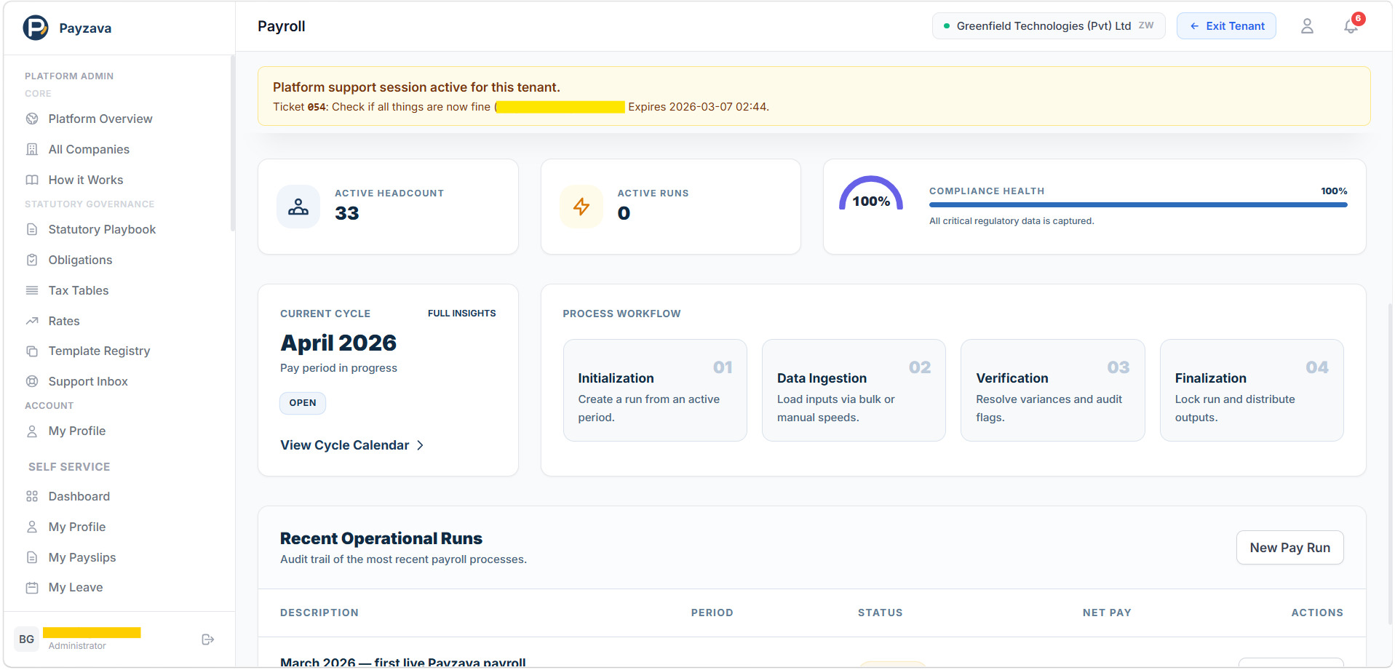The image size is (1395, 670).
Task: Open Data Ingestion workflow step 02
Action: (854, 390)
